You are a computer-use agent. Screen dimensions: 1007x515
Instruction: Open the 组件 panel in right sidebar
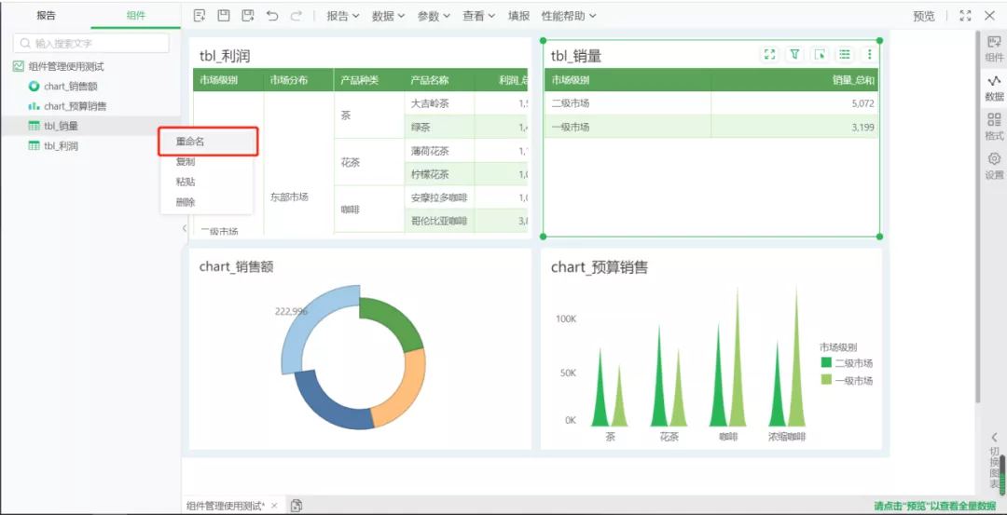[x=994, y=48]
